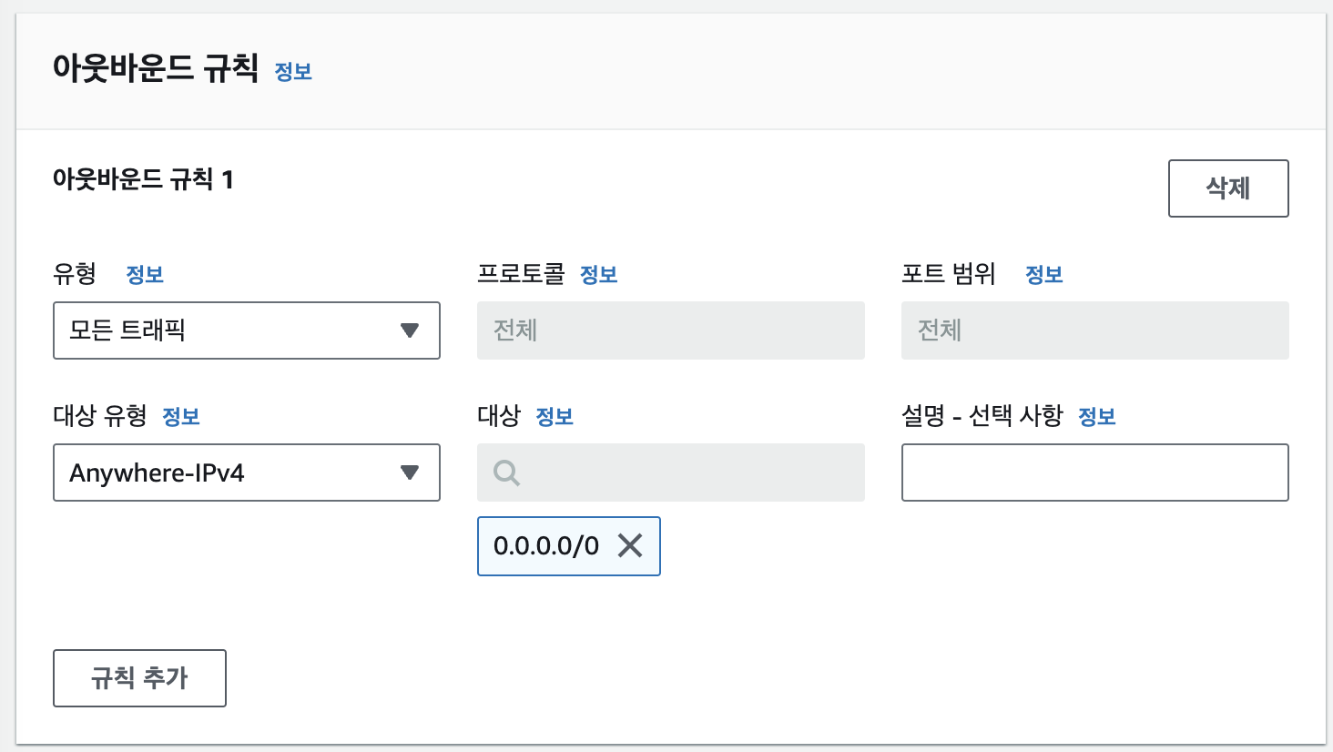Expand the Anywhere-IPv4 dropdown arrow
The image size is (1333, 752).
(410, 473)
